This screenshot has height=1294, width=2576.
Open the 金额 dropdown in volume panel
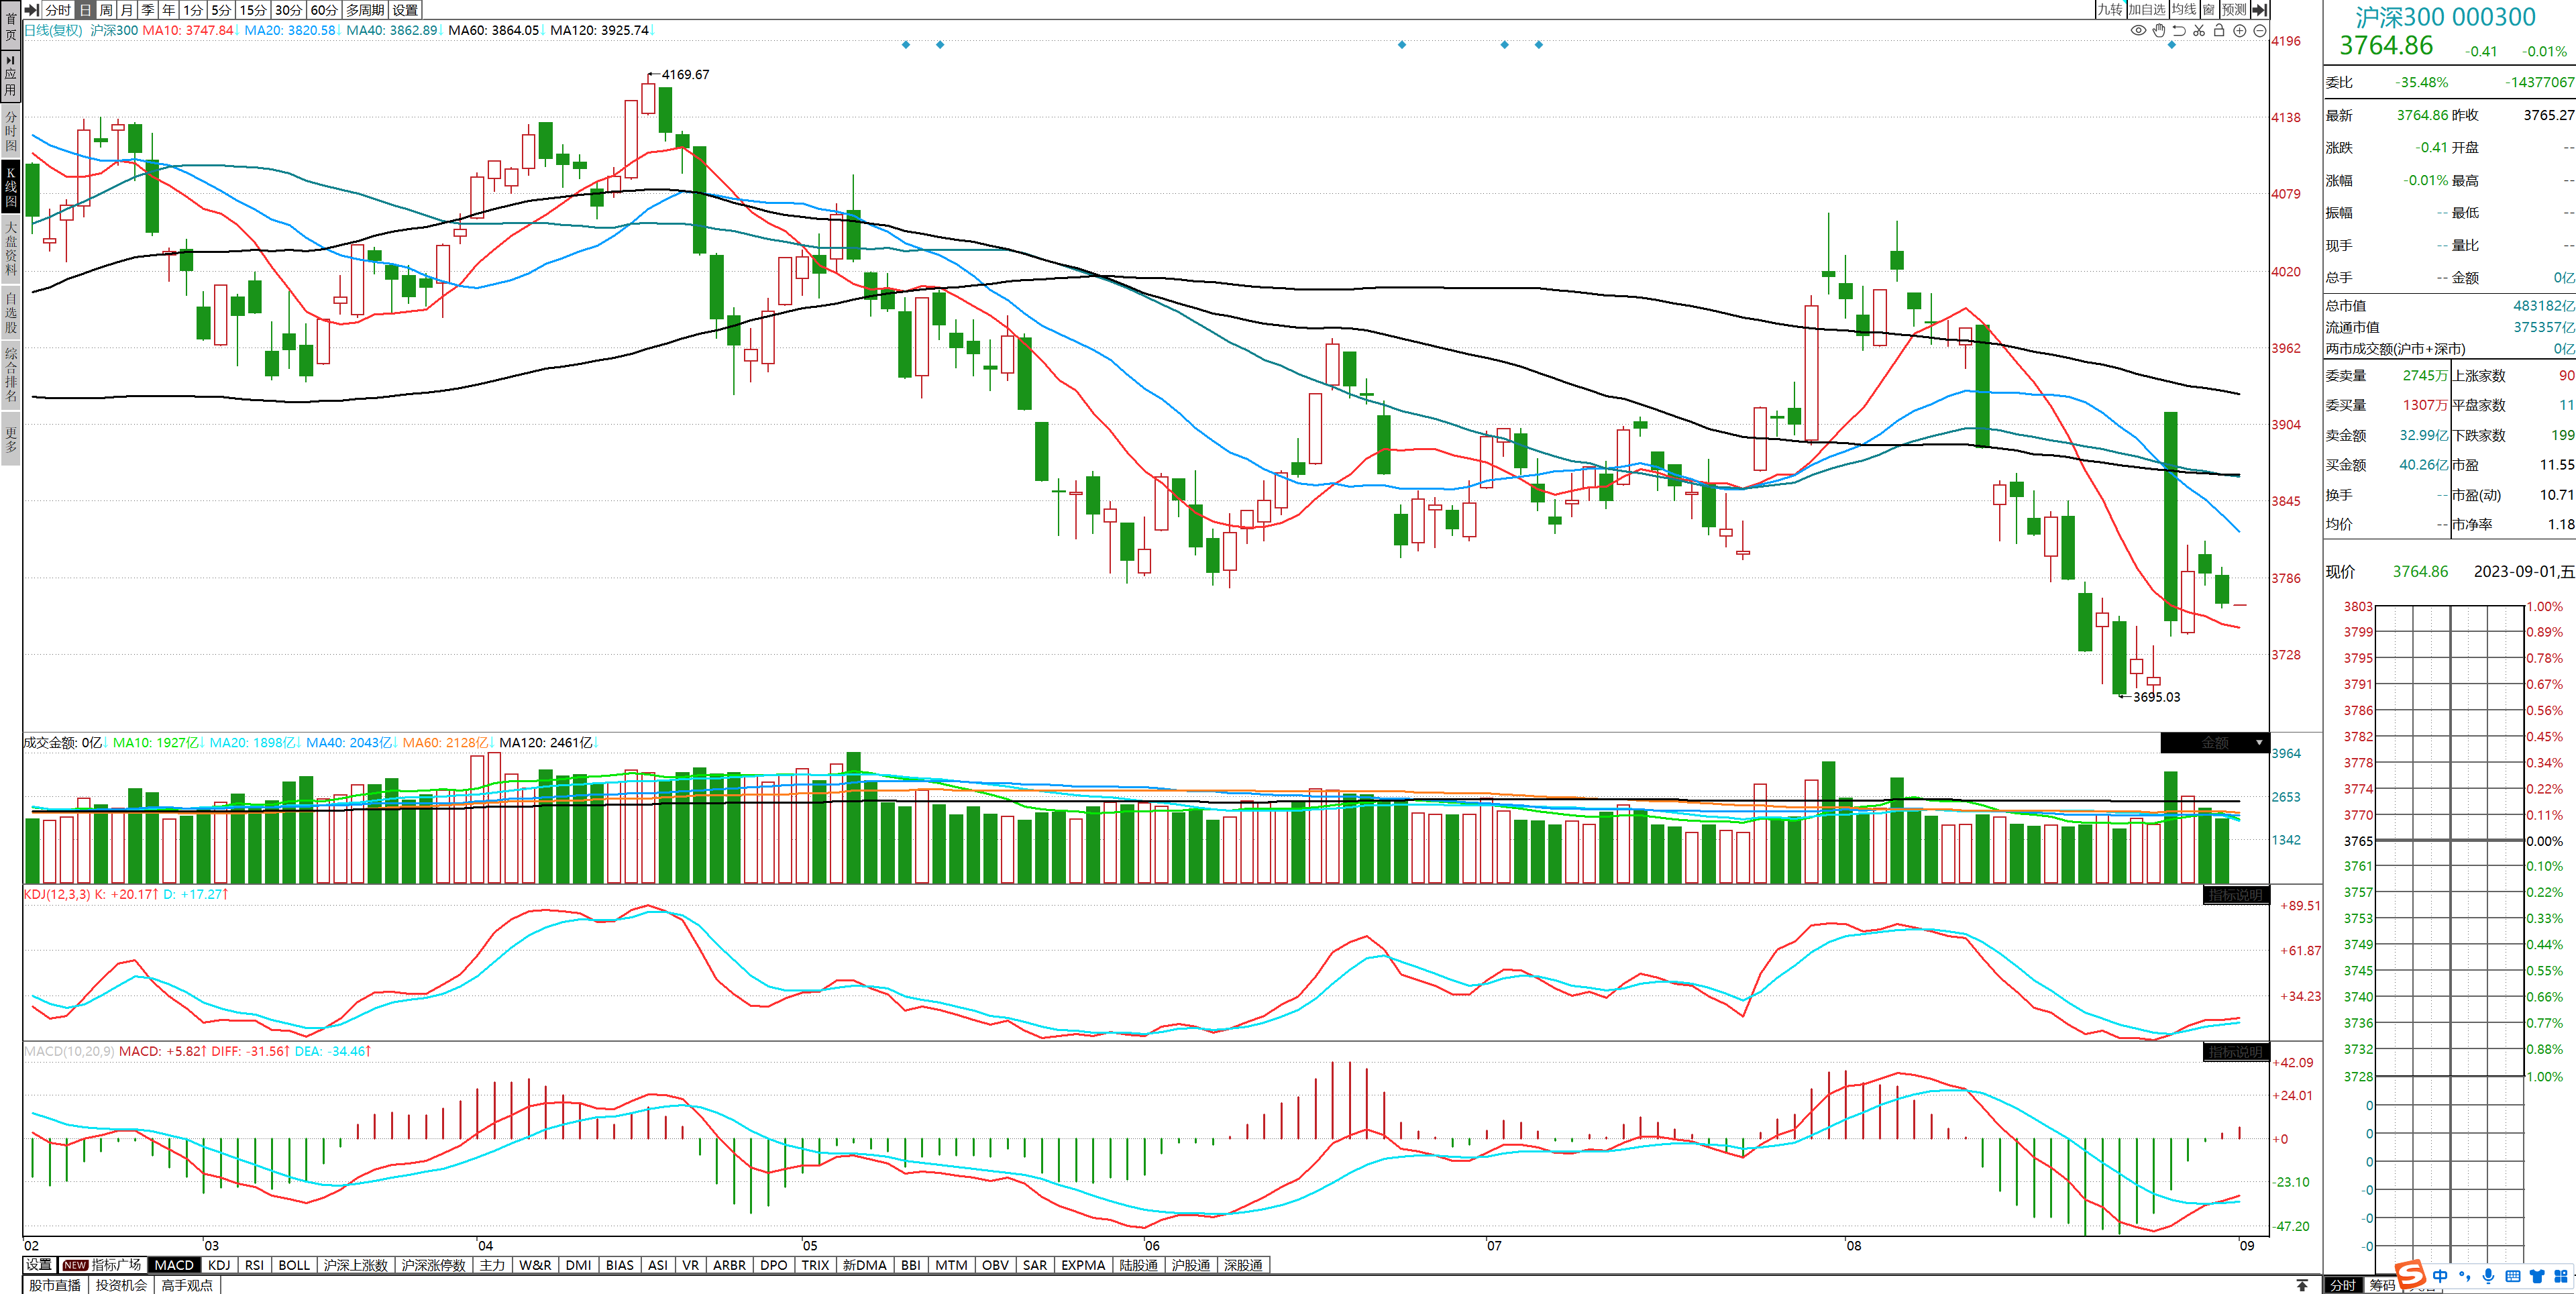(2214, 743)
